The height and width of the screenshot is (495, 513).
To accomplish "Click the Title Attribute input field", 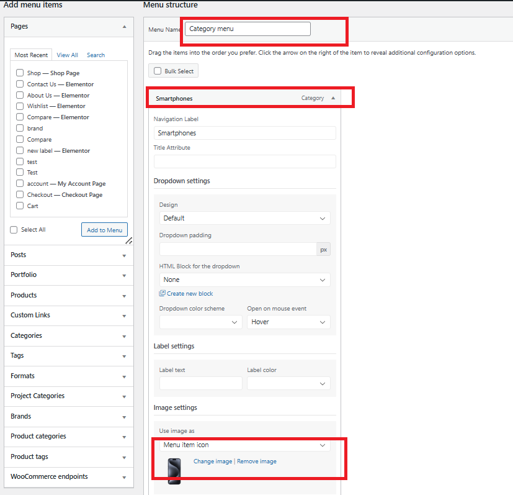I will (245, 161).
